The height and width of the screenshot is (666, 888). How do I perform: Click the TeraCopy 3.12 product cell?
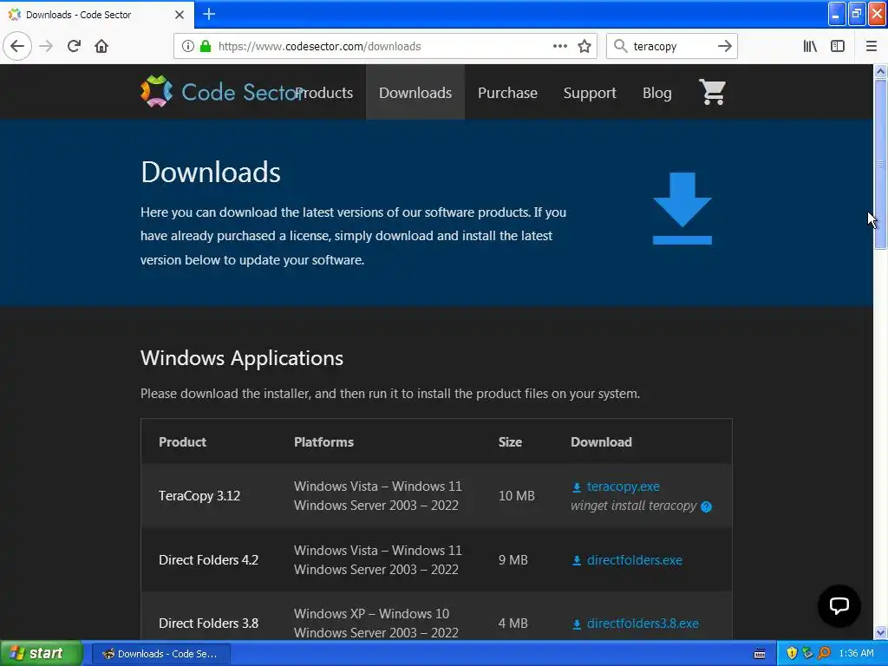[199, 495]
